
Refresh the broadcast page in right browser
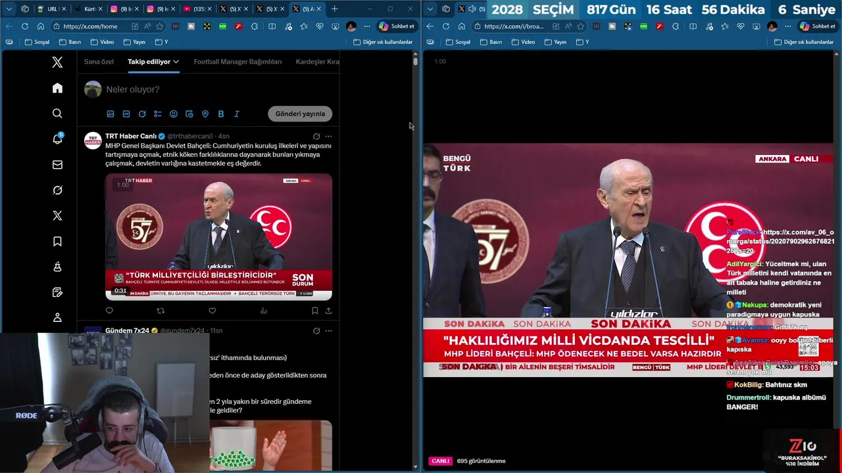[445, 26]
